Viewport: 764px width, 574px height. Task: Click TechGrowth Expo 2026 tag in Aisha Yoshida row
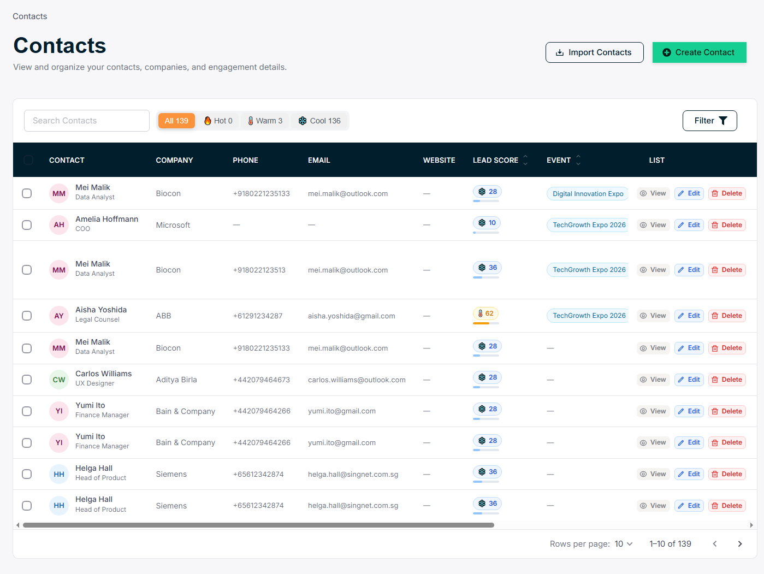588,316
